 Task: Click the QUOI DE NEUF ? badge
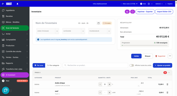(x=22, y=81)
